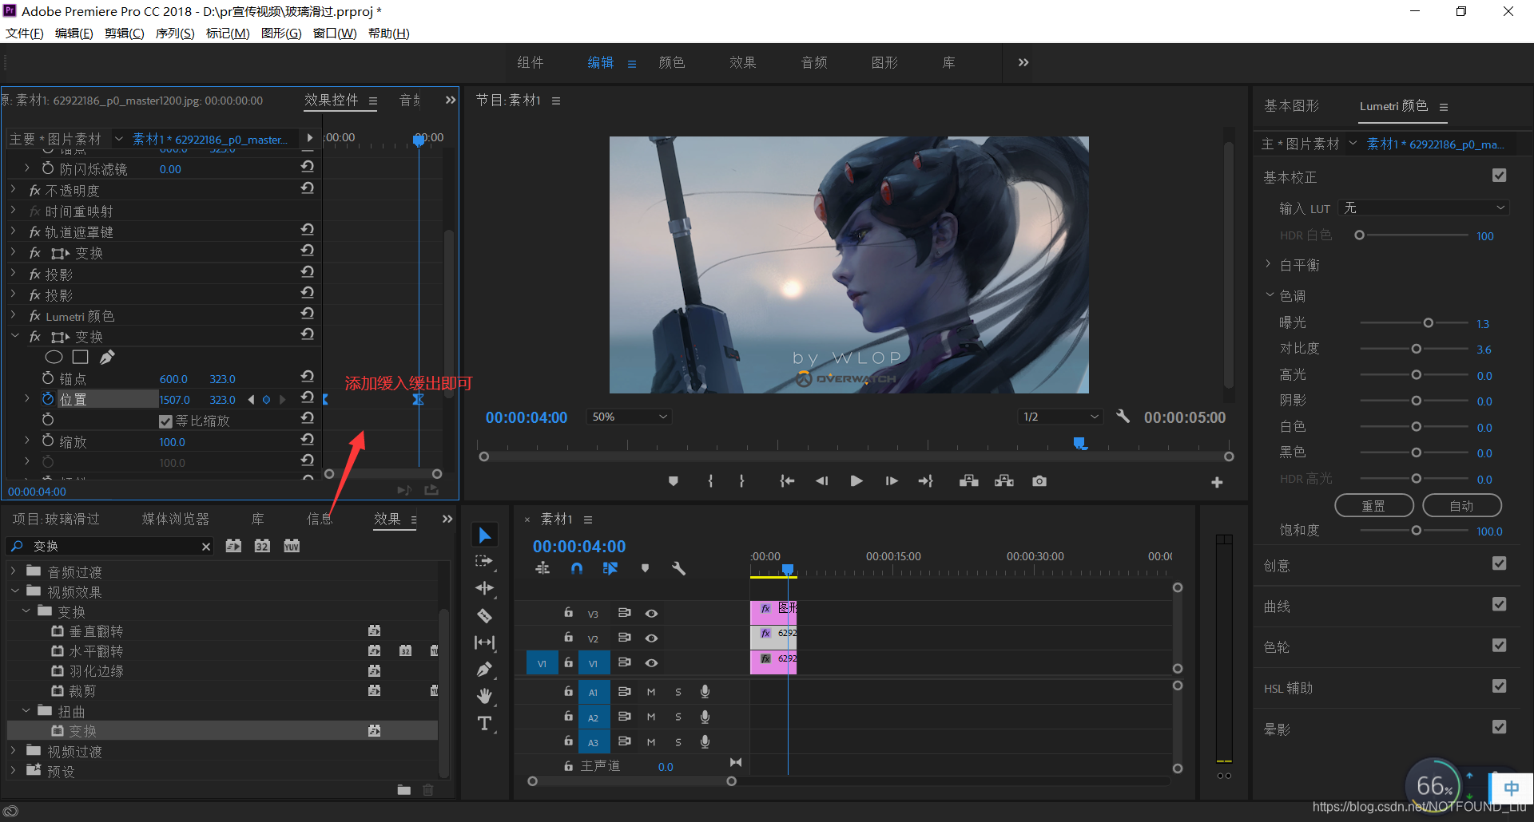This screenshot has height=822, width=1534.
Task: Expand 音频过渡 folder
Action: point(14,571)
